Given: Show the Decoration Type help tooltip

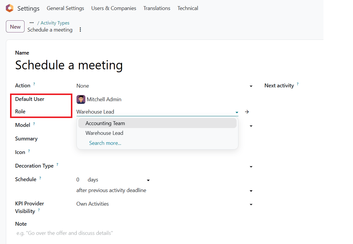Looking at the screenshot, I should [57, 164].
